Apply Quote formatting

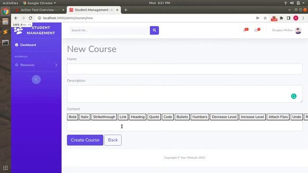154,117
